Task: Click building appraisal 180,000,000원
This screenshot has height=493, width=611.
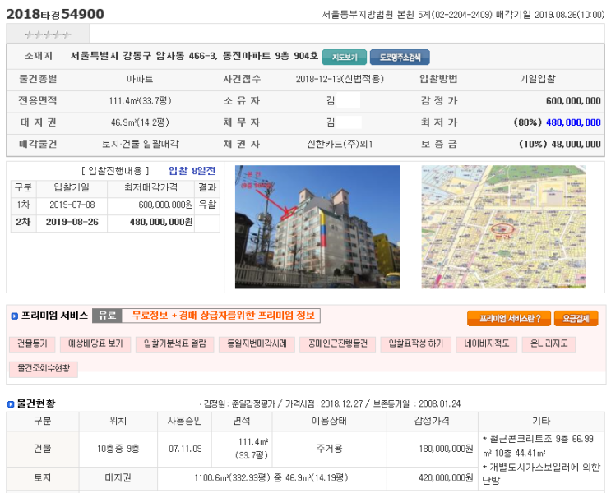Action: pyautogui.click(x=447, y=449)
